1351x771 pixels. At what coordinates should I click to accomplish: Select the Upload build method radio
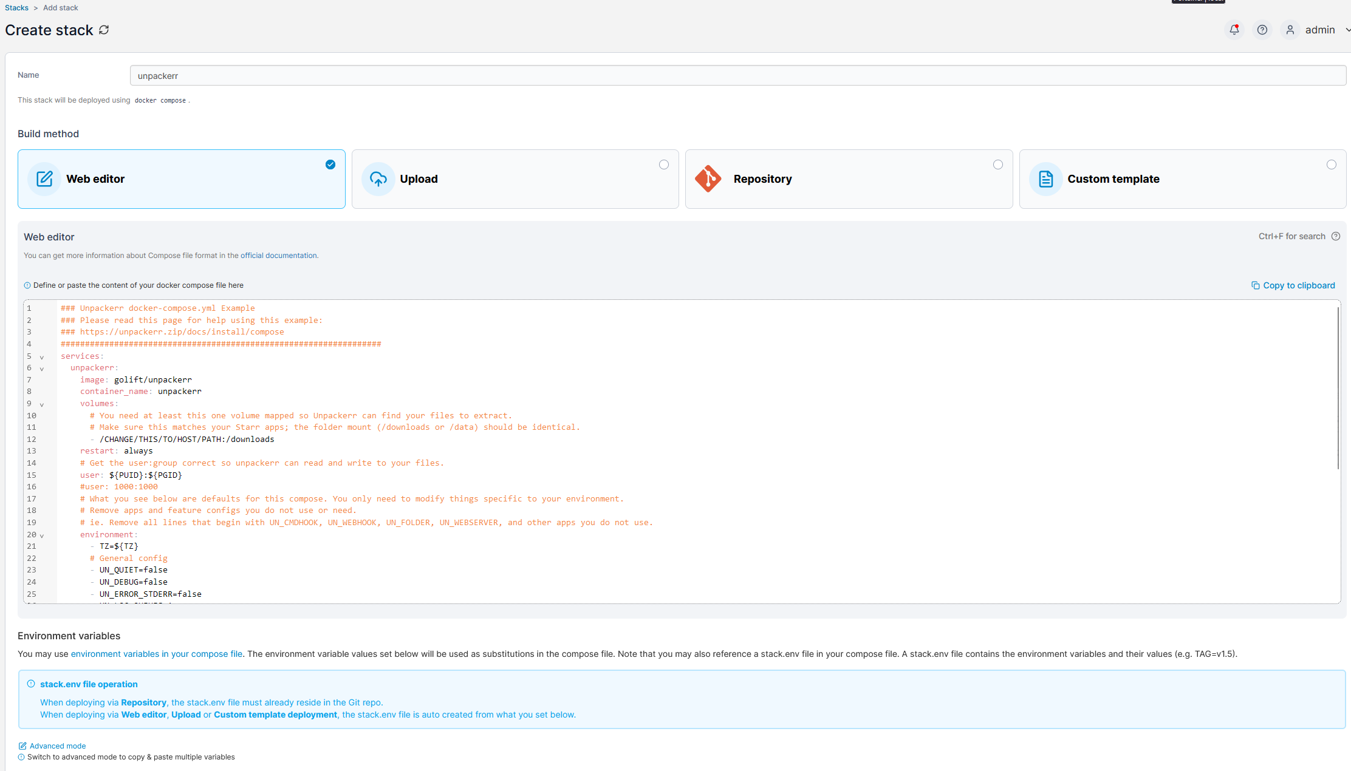click(x=664, y=165)
